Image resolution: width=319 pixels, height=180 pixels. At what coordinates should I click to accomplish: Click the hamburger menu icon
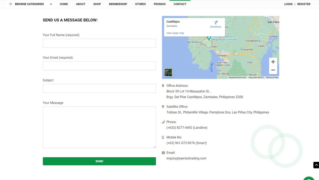[11, 4]
